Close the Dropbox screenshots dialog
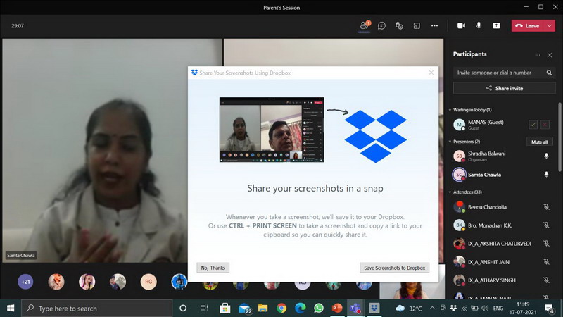 431,73
